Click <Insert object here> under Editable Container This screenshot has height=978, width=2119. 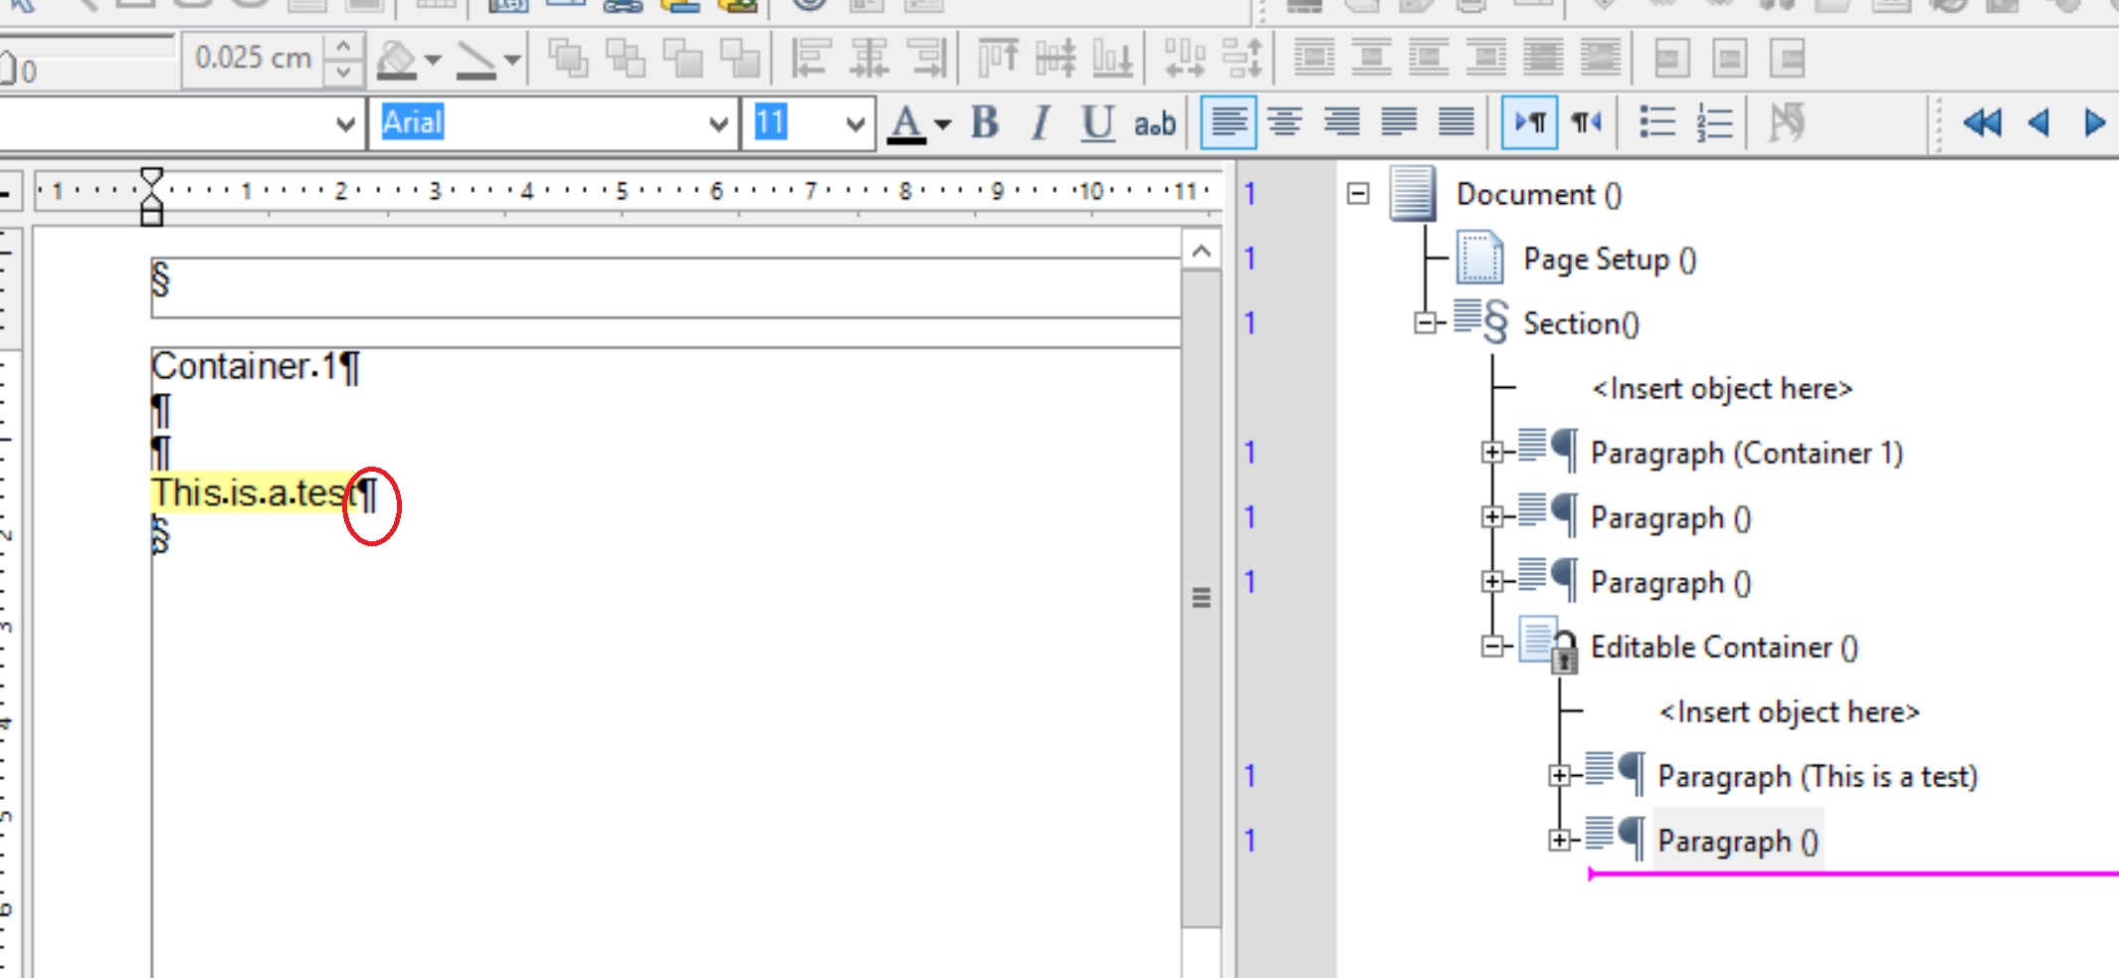pos(1789,711)
